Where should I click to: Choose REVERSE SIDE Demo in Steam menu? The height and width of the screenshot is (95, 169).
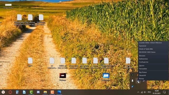coord(153,52)
